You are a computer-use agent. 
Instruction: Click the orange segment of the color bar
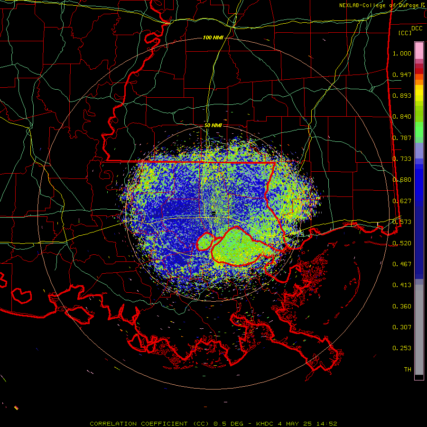419,80
